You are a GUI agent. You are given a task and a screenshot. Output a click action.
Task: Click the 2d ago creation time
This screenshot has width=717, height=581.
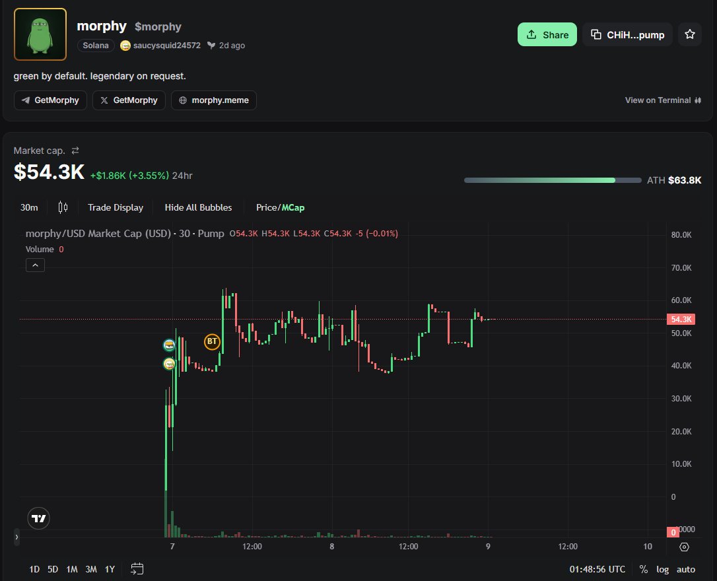232,46
